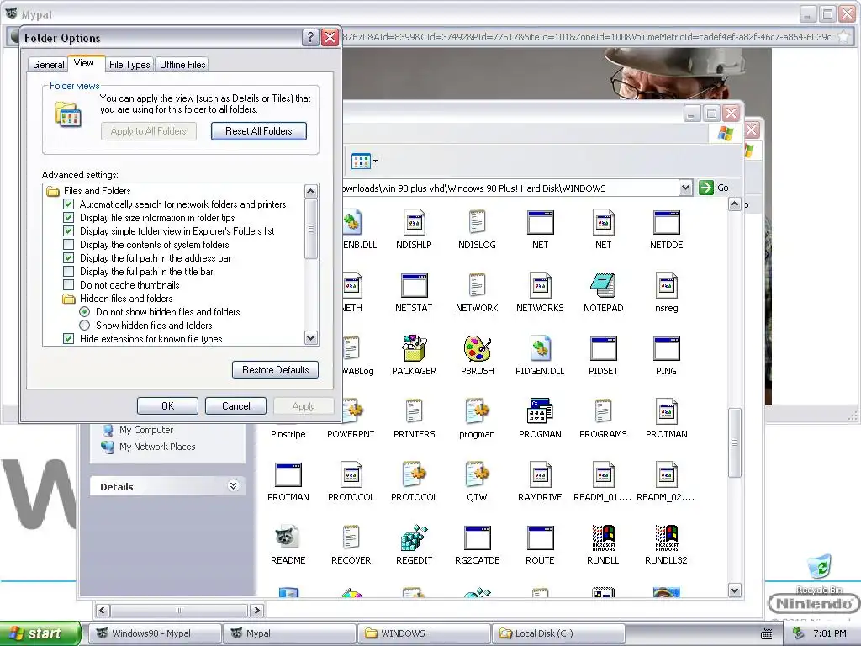Click Restore Defaults button
The width and height of the screenshot is (861, 646).
click(x=275, y=370)
